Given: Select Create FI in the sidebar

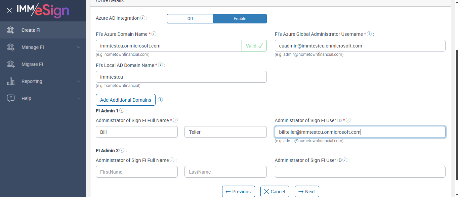Looking at the screenshot, I should (31, 30).
